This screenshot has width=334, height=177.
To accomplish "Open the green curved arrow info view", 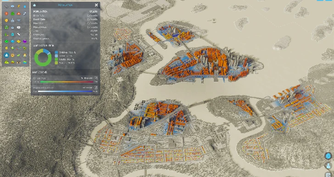I will pos(19,55).
